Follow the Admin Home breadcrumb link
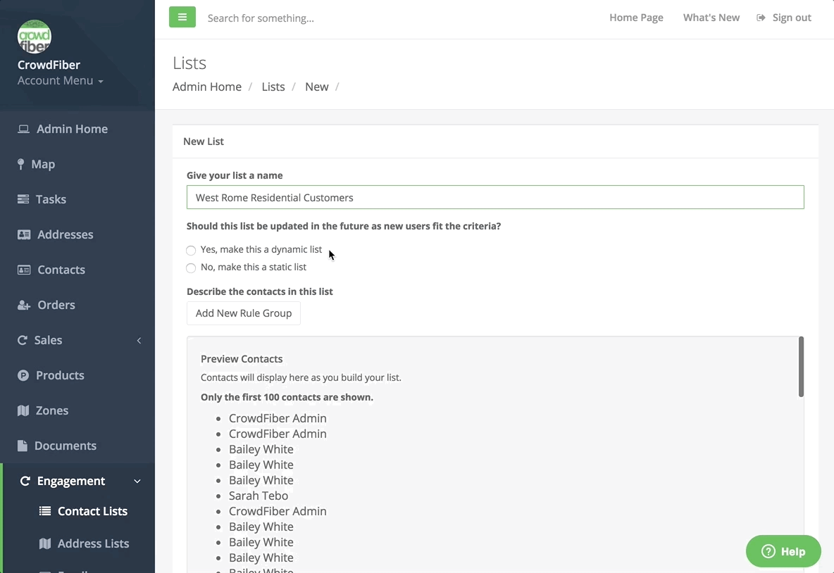The height and width of the screenshot is (573, 834). click(206, 86)
